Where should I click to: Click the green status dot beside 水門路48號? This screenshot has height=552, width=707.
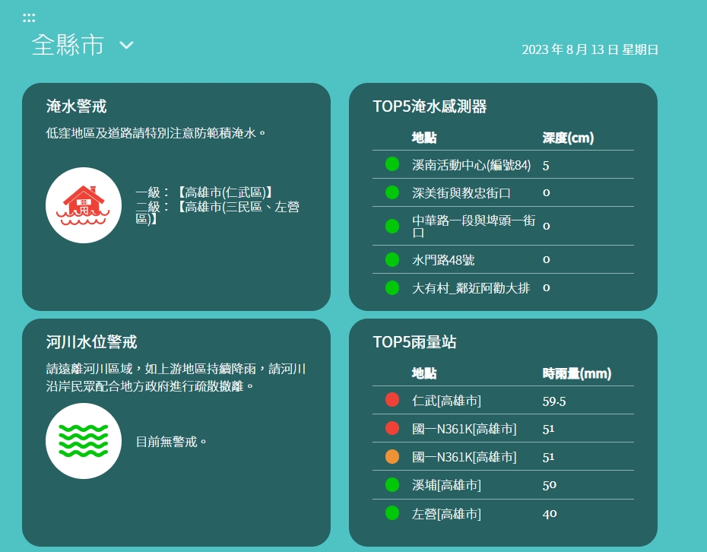(x=392, y=260)
